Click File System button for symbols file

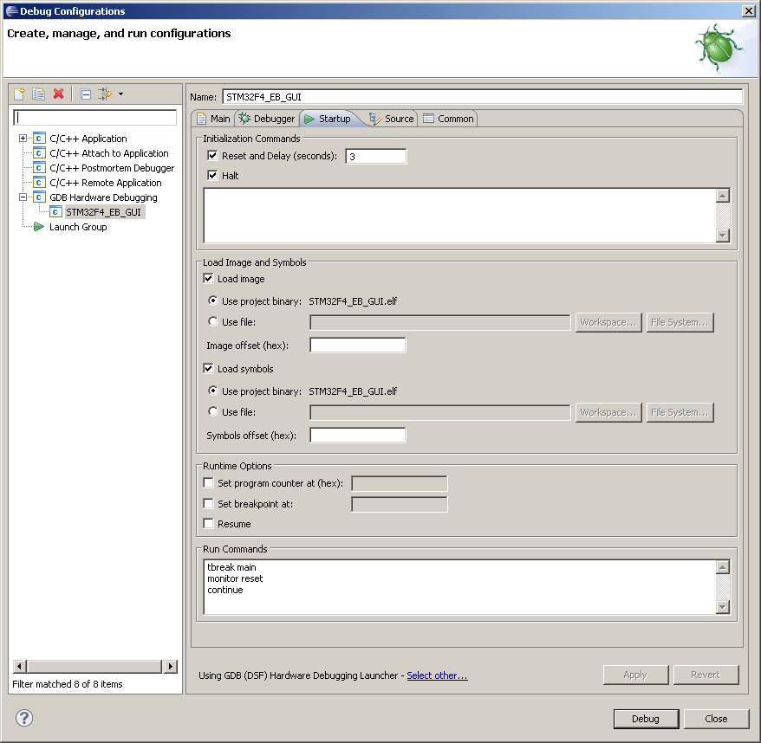pyautogui.click(x=680, y=413)
